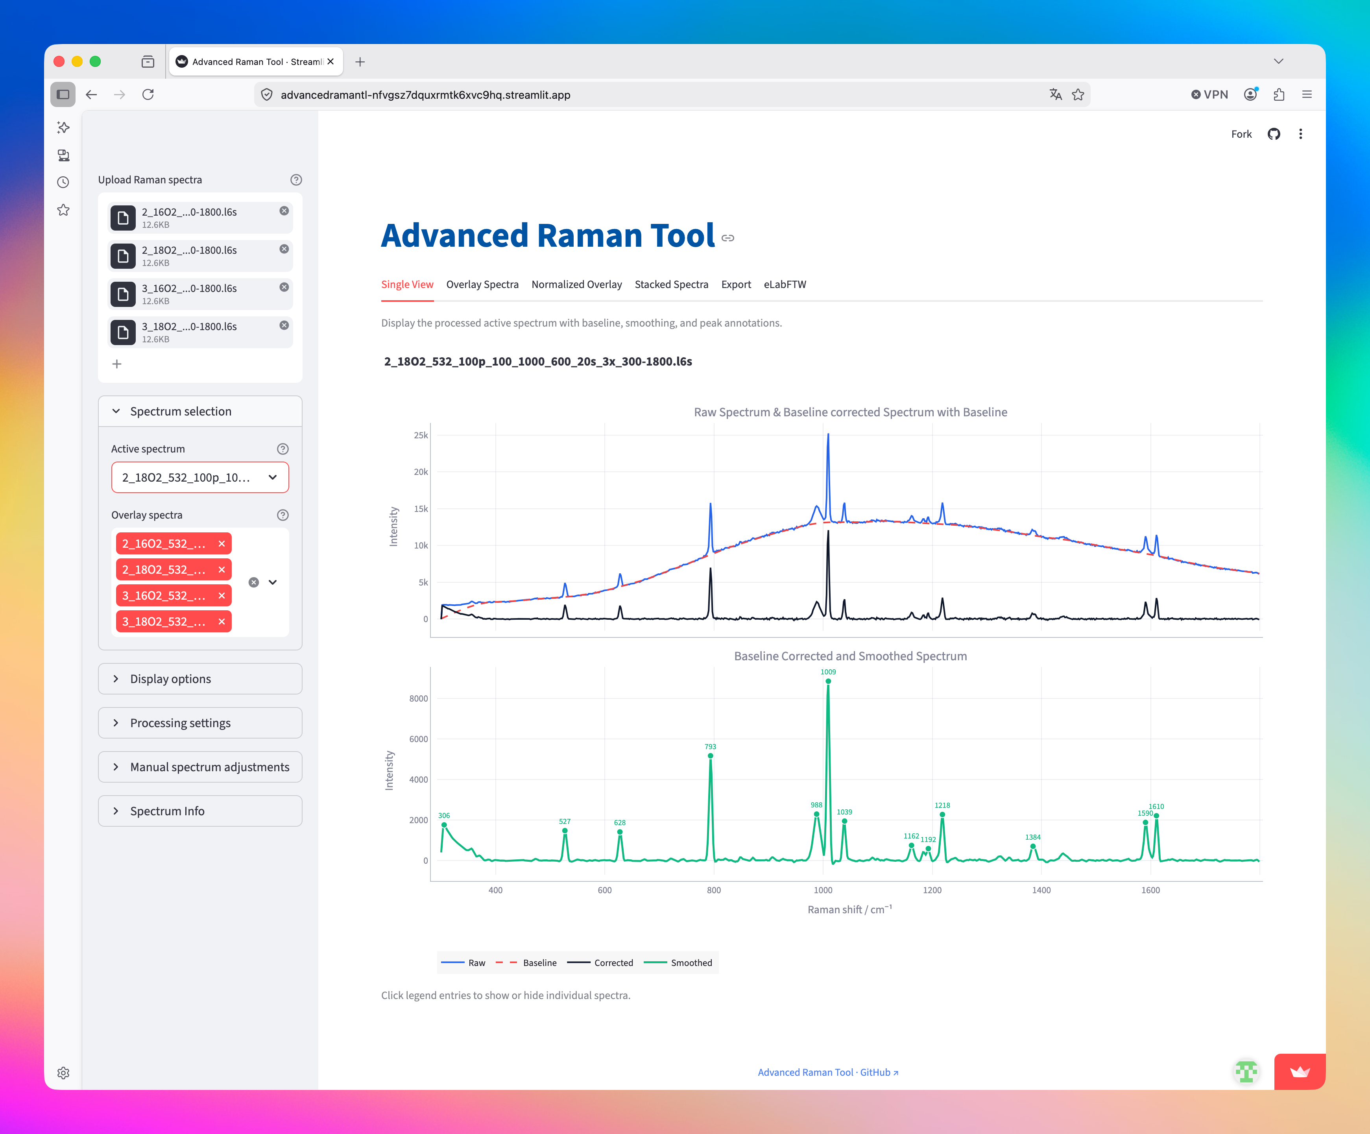Go back in browser history
This screenshot has height=1134, width=1370.
[91, 94]
